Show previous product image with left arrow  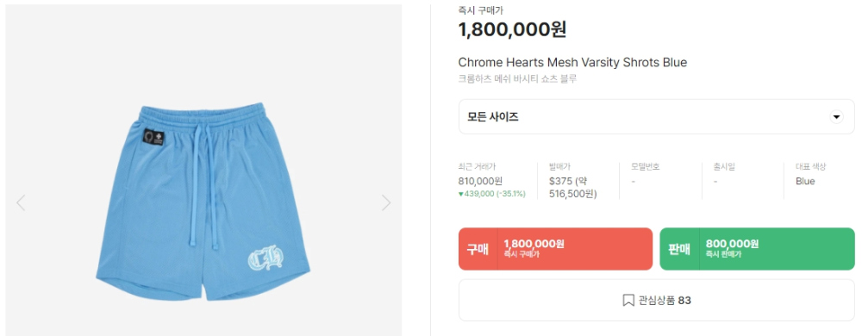point(21,202)
